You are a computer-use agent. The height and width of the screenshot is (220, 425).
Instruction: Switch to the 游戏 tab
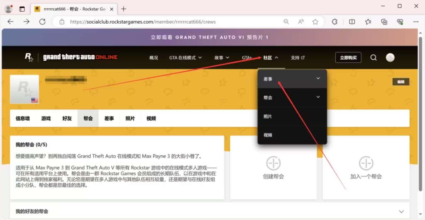click(46, 118)
